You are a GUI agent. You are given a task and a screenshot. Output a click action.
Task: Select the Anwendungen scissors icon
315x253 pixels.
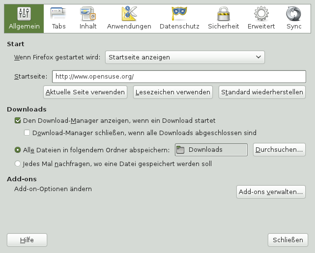coord(129,13)
